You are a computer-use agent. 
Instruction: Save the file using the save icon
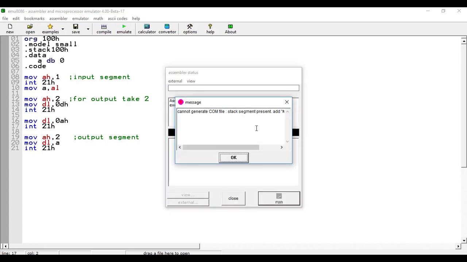76,29
